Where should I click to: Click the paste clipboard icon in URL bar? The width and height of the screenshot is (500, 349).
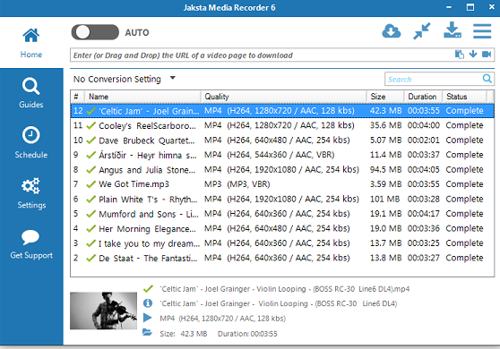click(459, 55)
